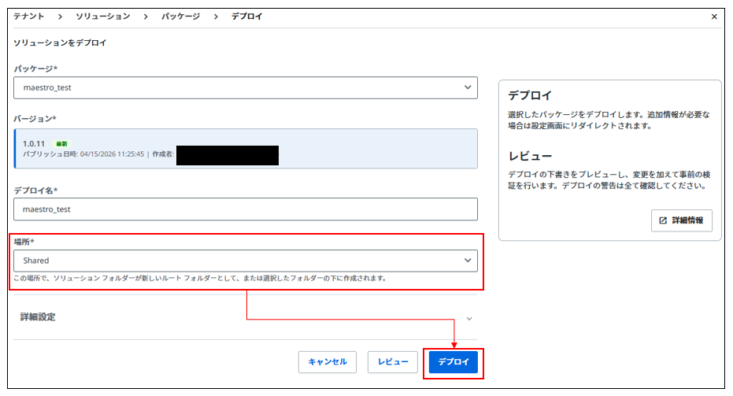The width and height of the screenshot is (733, 396).
Task: Go to テナント in the breadcrumb
Action: click(29, 17)
